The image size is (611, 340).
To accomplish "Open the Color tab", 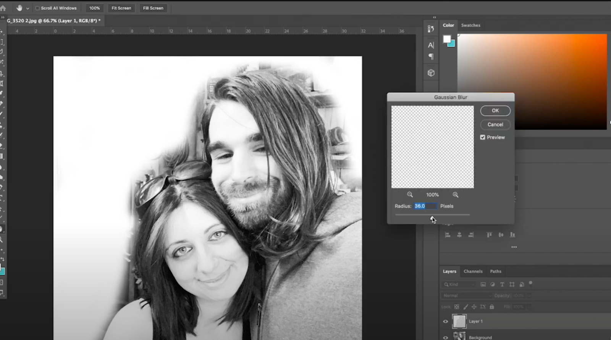I will 448,25.
